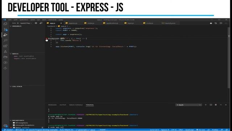
Task: Open the Go menu
Action: coord(38,20)
